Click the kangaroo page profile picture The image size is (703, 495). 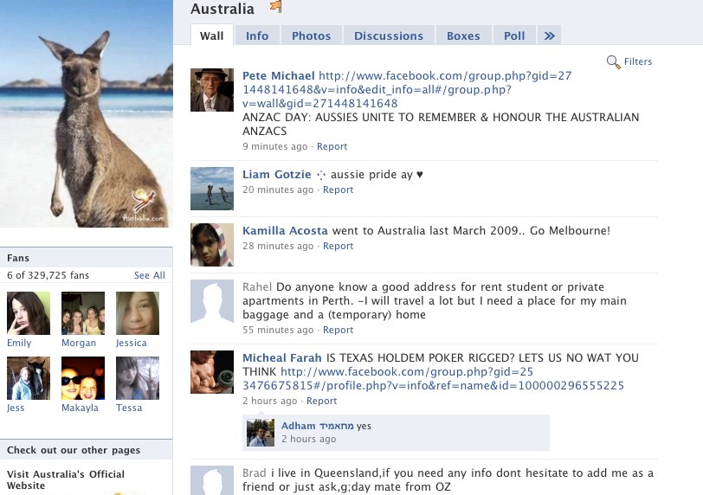pos(86,114)
